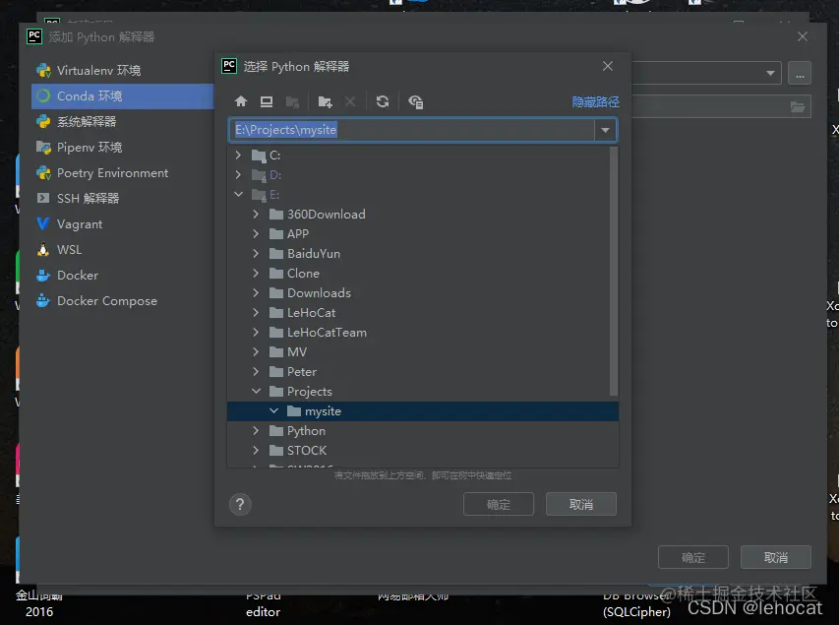Image resolution: width=839 pixels, height=625 pixels.
Task: Click 确定 in interpreter chooser dialog
Action: coord(499,505)
